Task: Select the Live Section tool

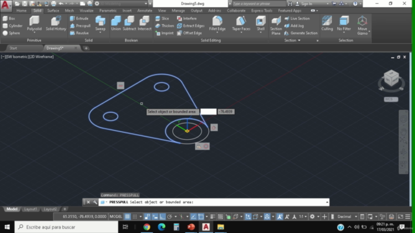Action: click(297, 19)
